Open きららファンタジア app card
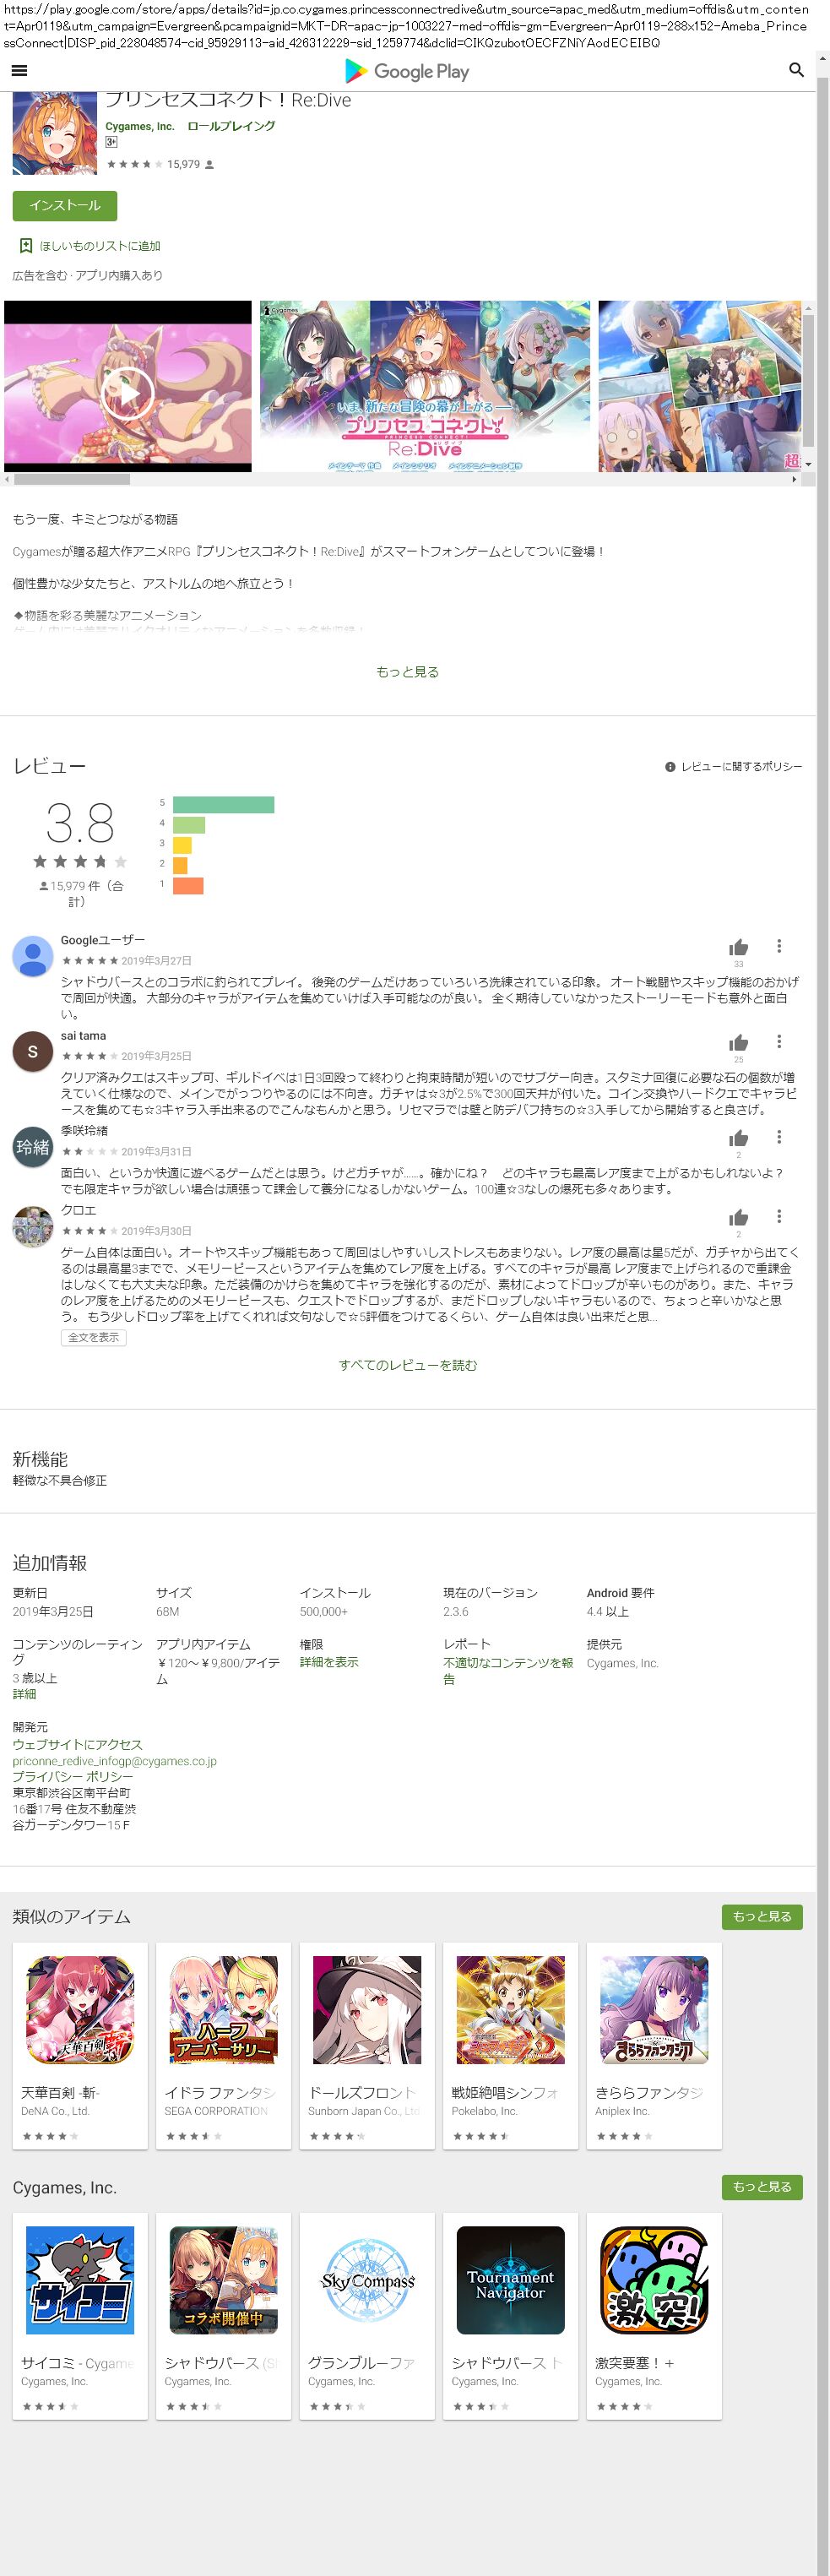Viewport: 830px width, 2576px height. click(654, 2045)
